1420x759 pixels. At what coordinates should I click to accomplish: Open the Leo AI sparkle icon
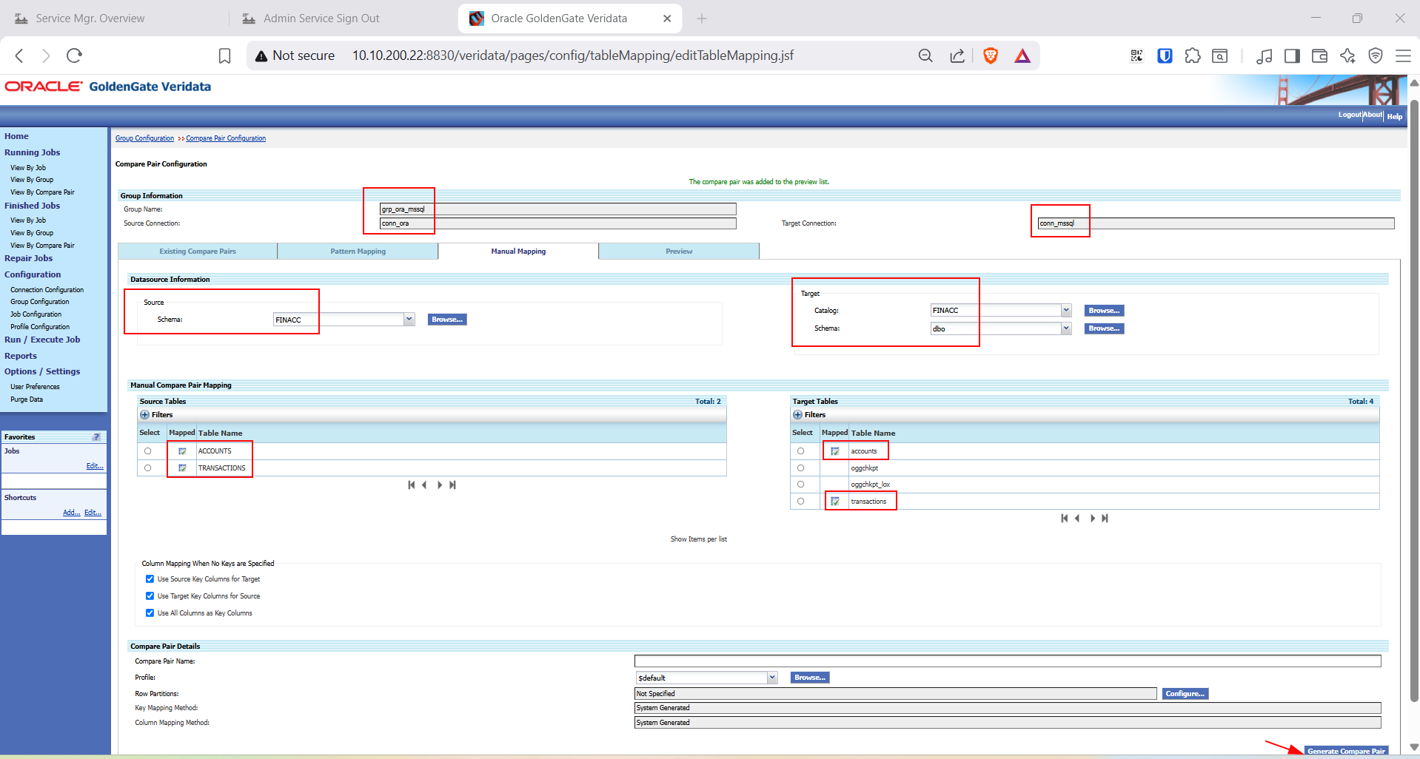pos(1347,55)
